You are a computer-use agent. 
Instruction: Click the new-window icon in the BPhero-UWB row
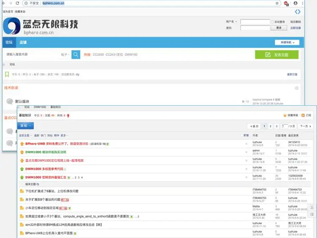pos(246,144)
